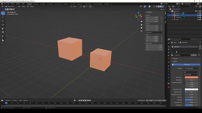The height and width of the screenshot is (113, 202).
Task: Open the Modifier properties wrench tab
Action: (169, 69)
